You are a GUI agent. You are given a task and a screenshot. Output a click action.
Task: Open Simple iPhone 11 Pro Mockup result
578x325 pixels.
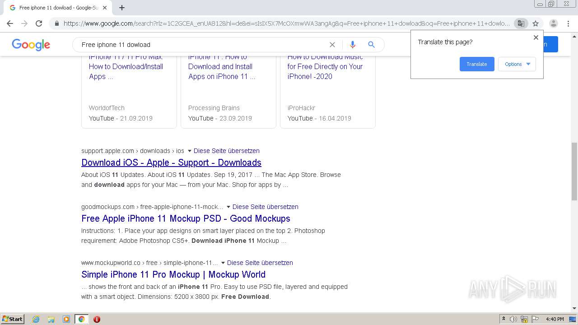coord(173,274)
